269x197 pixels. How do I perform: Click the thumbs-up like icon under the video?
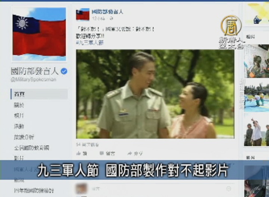click(x=79, y=153)
